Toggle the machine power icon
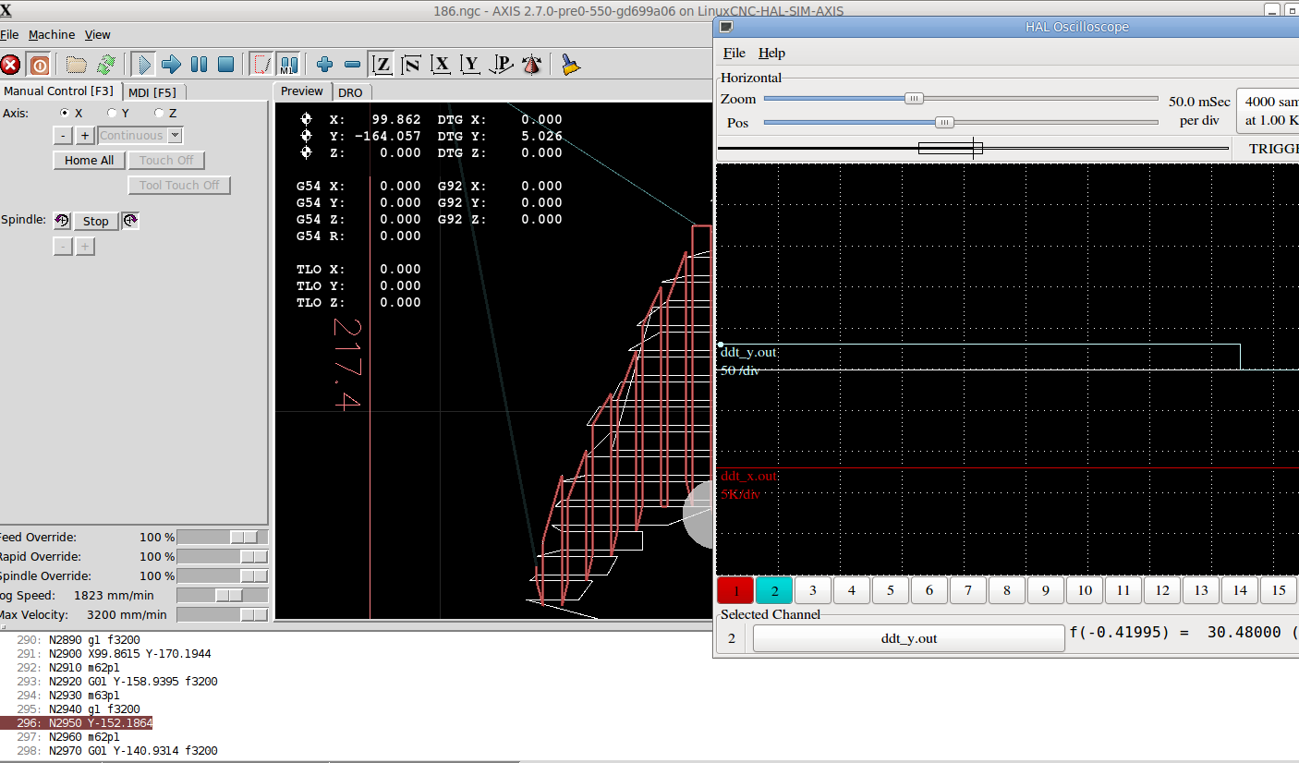1299x763 pixels. point(39,65)
